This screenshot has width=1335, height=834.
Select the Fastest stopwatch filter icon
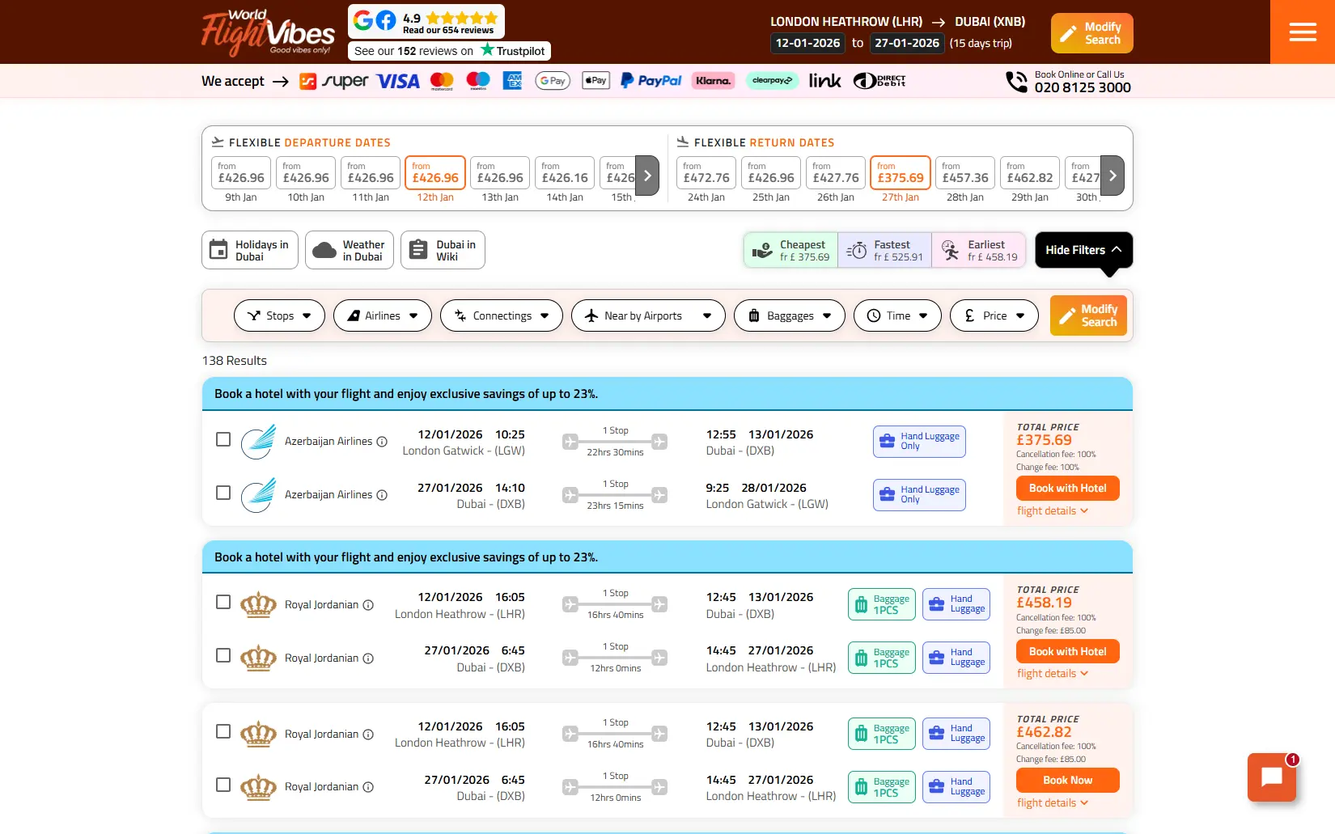(857, 250)
